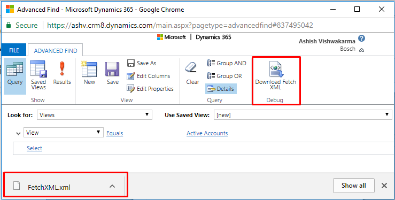Open the downloaded FetchXML.xml file

click(49, 187)
